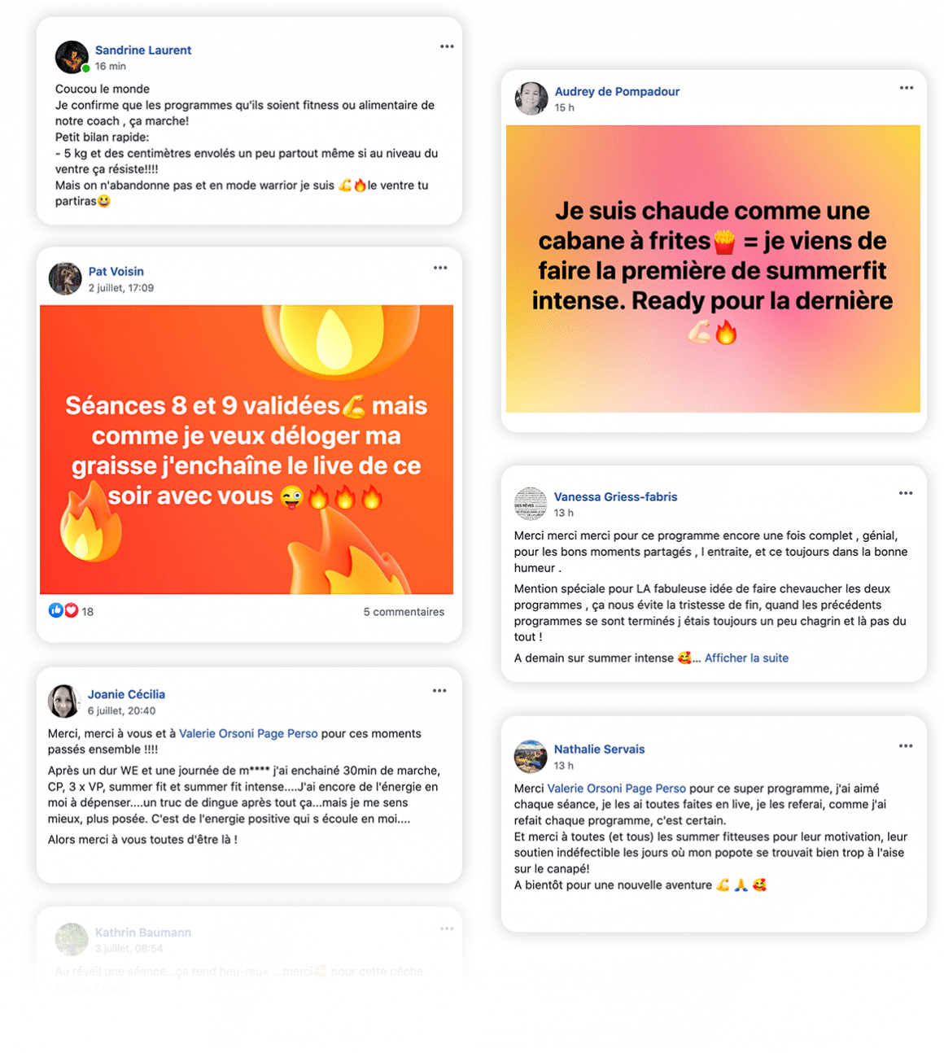
Task: Visit Pat Voisin's profile name
Action: [116, 271]
